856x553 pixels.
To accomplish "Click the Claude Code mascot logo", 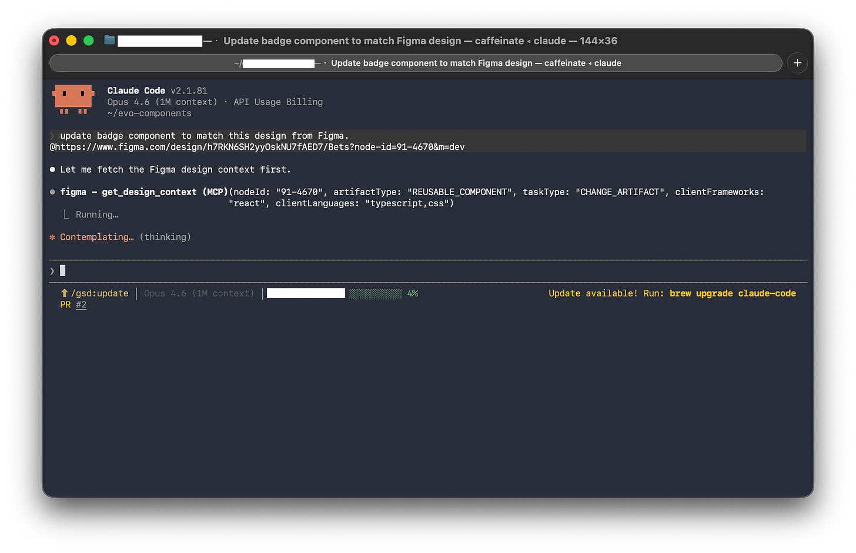I will point(73,99).
